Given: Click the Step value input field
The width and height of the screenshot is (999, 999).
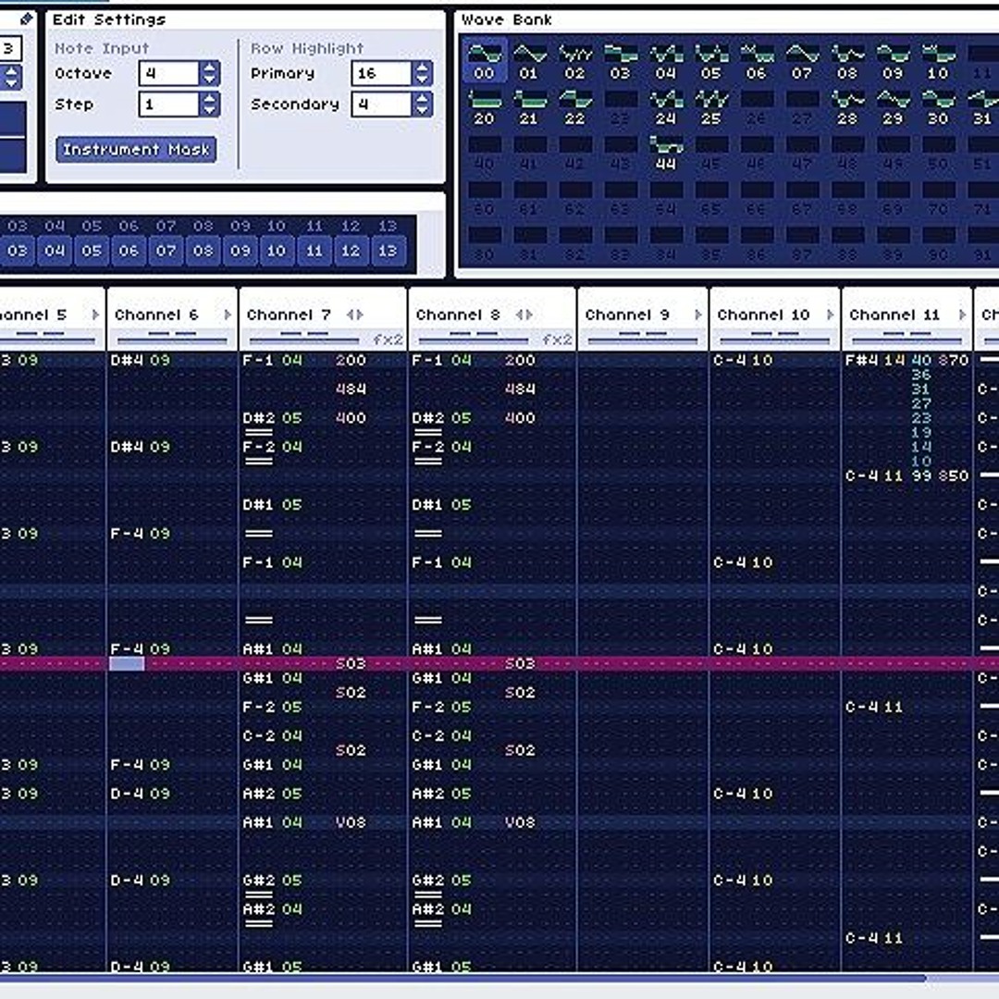Looking at the screenshot, I should coord(168,105).
